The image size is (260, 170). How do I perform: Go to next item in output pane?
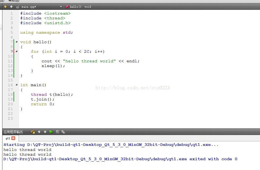(x=45, y=132)
